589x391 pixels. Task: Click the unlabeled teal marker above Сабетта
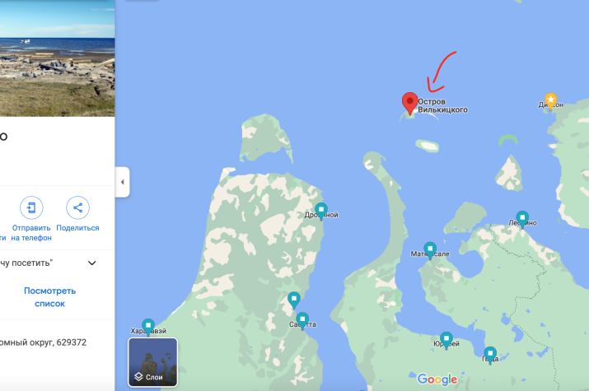294,300
